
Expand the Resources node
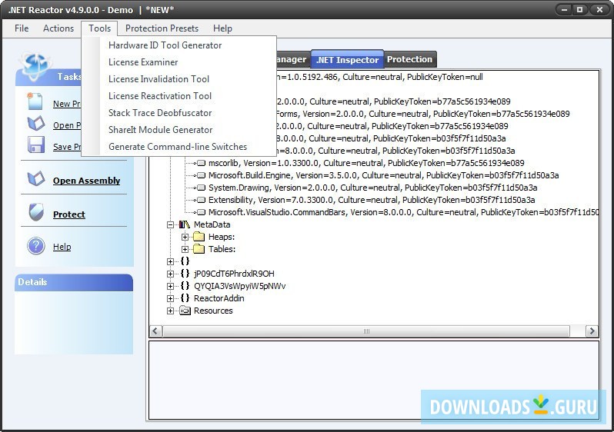point(170,311)
